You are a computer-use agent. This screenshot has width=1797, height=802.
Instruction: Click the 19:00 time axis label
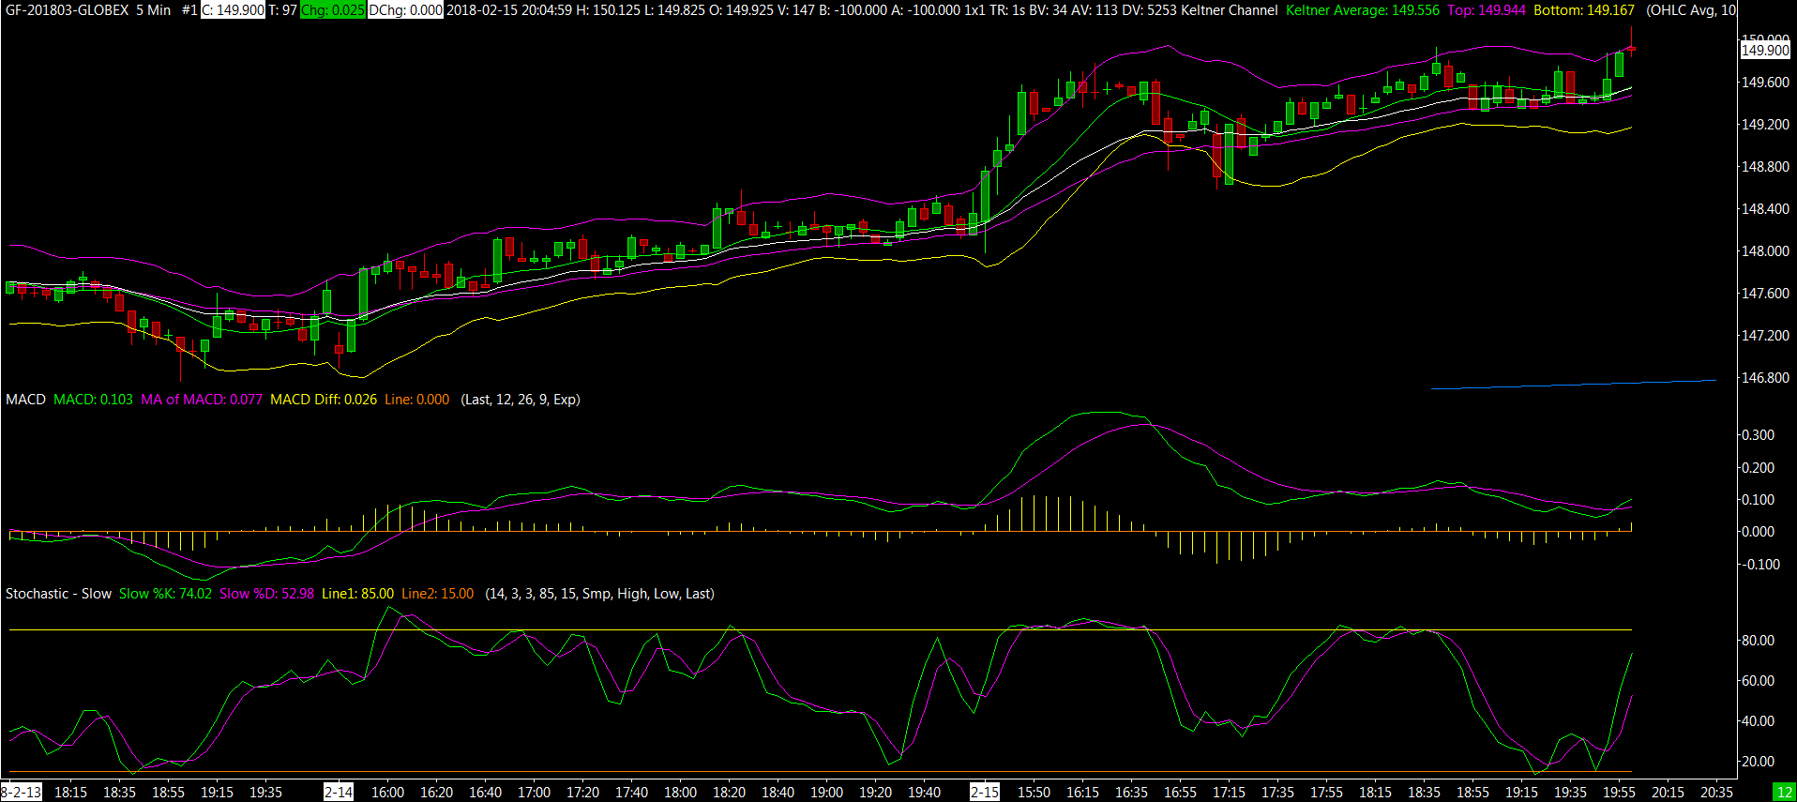point(826,793)
